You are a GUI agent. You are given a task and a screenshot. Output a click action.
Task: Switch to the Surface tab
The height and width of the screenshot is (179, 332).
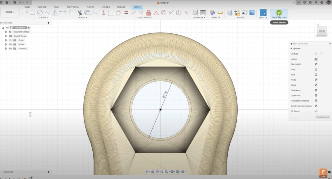click(x=42, y=7)
